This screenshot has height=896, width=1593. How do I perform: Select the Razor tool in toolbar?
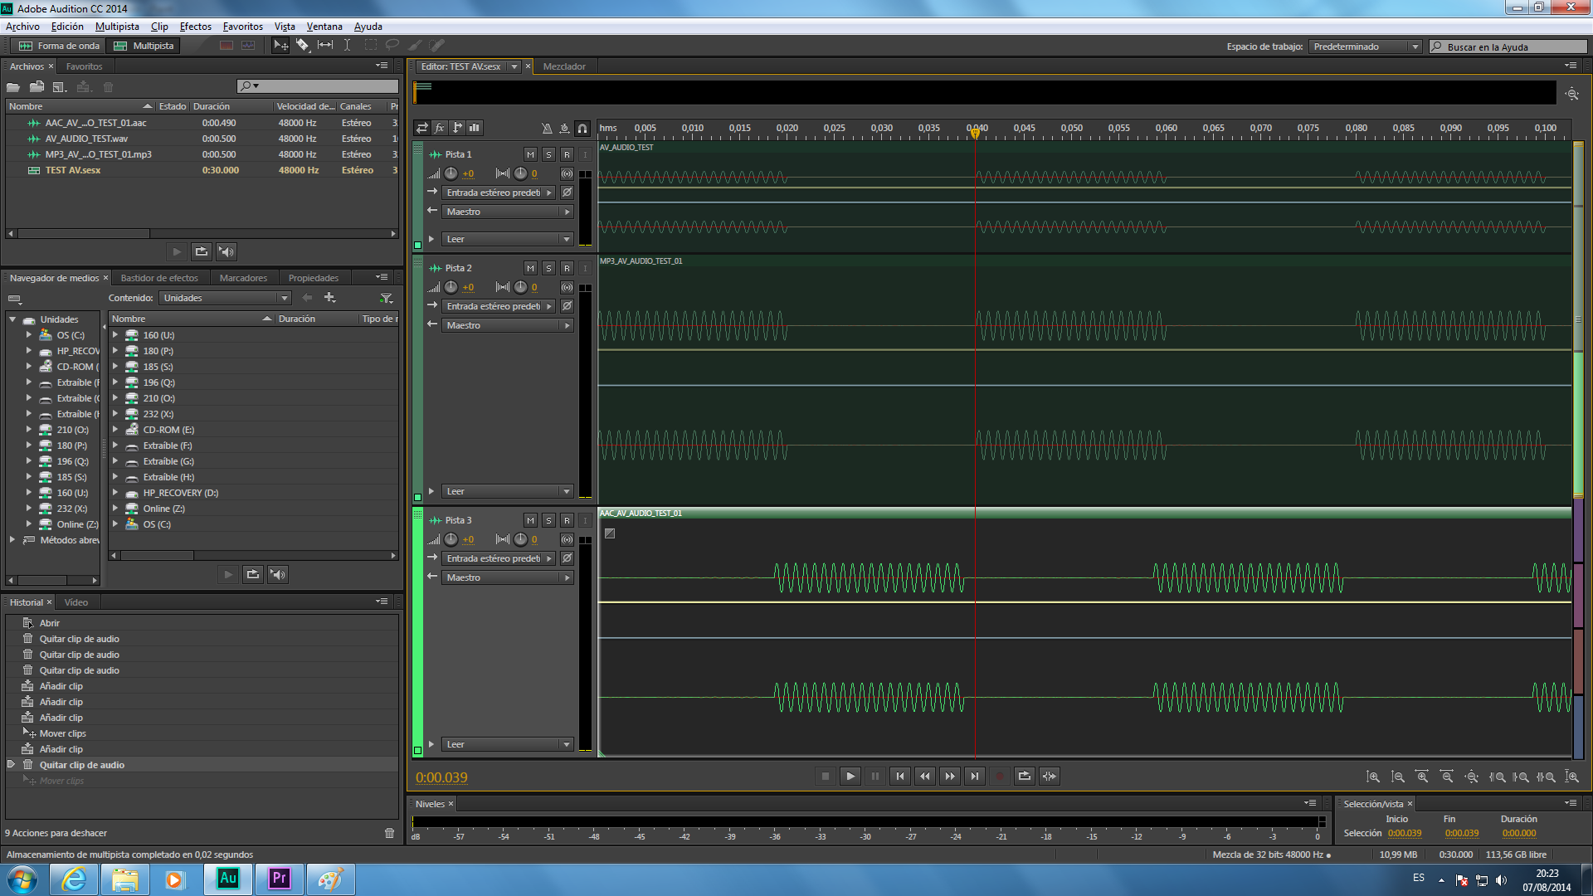[303, 46]
